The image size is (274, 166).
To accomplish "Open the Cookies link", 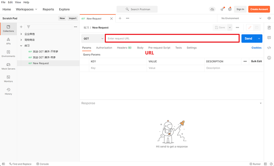I will pyautogui.click(x=256, y=48).
